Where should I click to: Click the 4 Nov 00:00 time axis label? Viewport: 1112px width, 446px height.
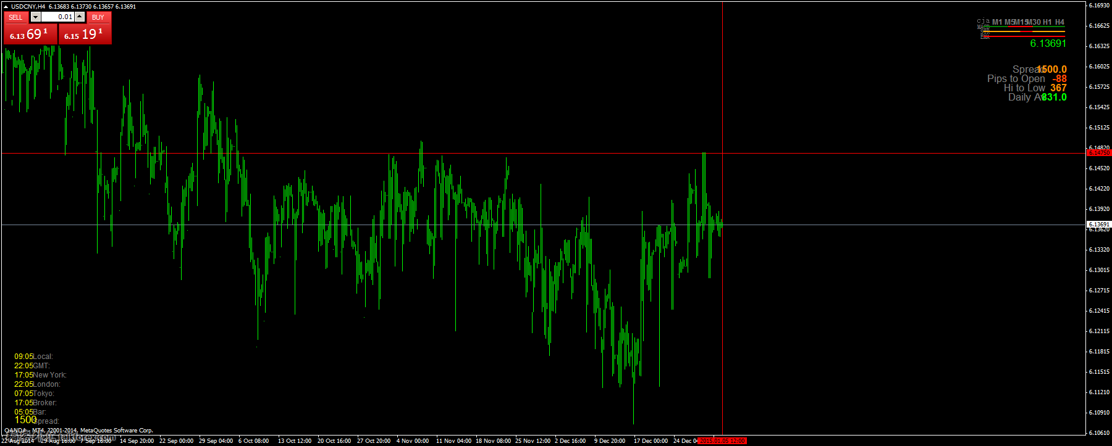(413, 441)
